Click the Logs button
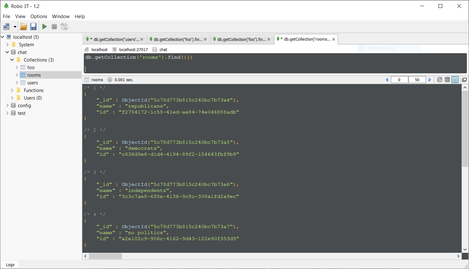 10,265
